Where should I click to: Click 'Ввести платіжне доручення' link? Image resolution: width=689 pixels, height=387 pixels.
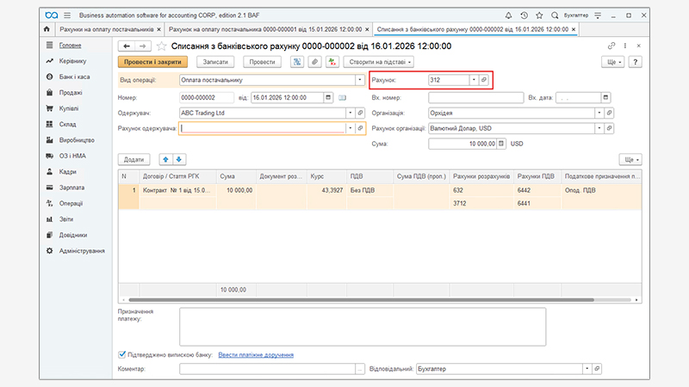click(256, 354)
